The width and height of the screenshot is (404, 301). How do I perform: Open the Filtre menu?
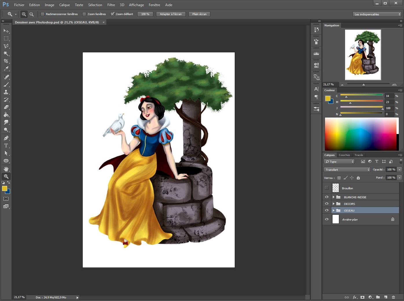coord(111,5)
